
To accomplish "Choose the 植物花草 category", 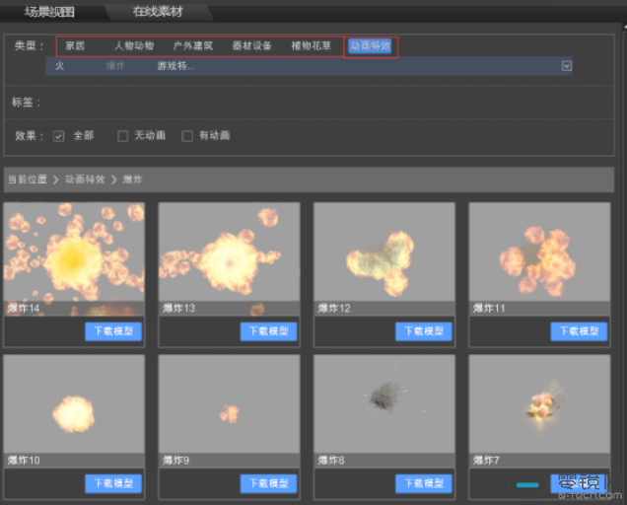I will [312, 46].
